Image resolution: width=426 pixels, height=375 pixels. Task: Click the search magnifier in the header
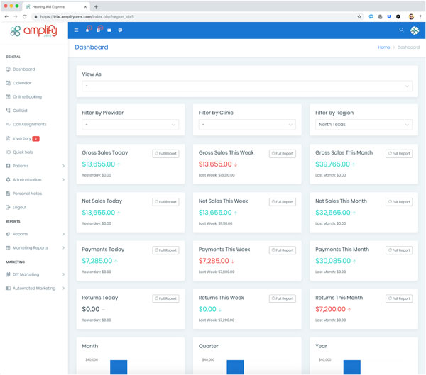pos(401,30)
